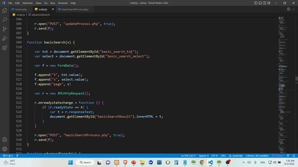Toggle primary sidebar layout icon in title bar
298x167 pixels.
coord(256,3)
